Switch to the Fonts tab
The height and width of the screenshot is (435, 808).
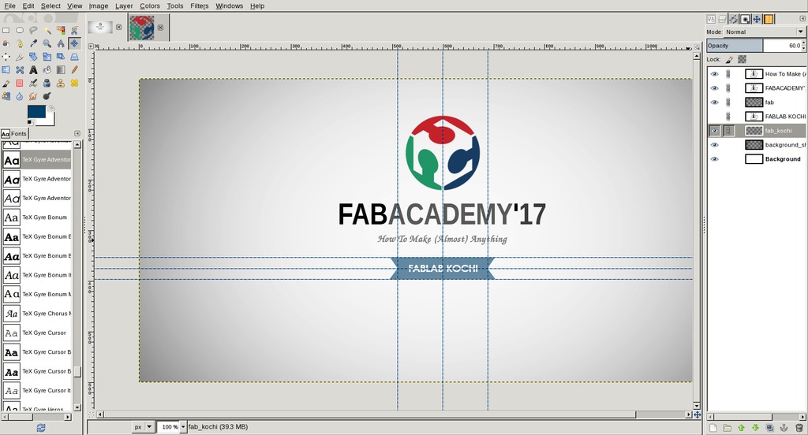[14, 134]
